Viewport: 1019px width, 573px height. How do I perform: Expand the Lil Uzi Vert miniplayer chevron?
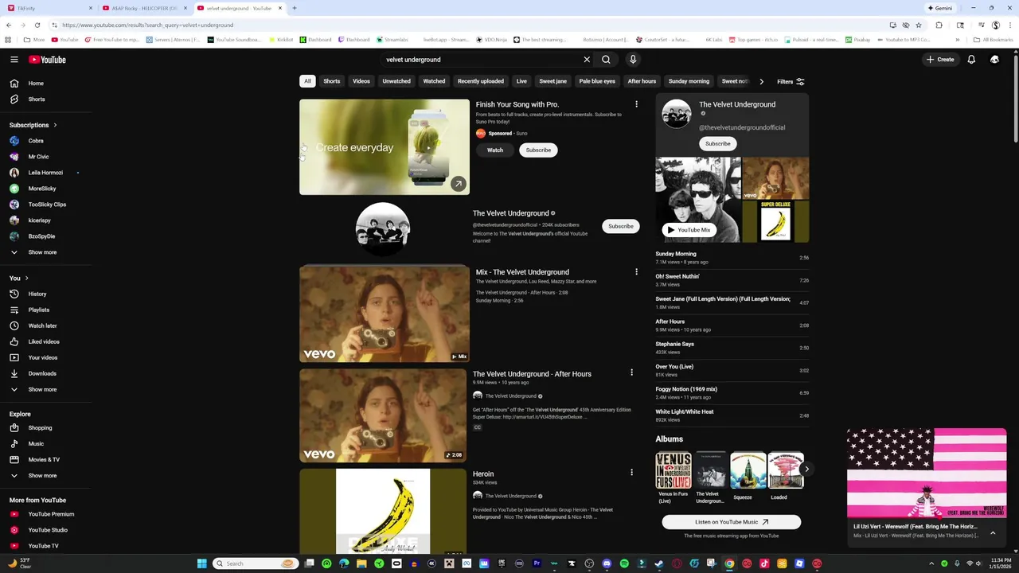[993, 532]
